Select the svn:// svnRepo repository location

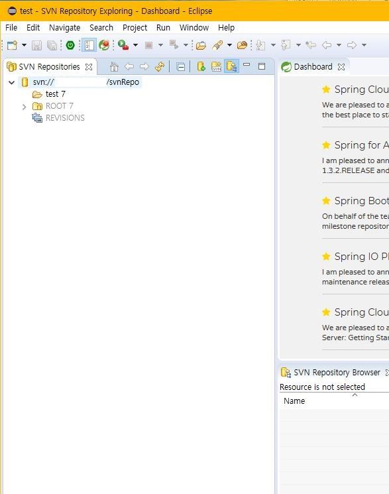coord(81,82)
